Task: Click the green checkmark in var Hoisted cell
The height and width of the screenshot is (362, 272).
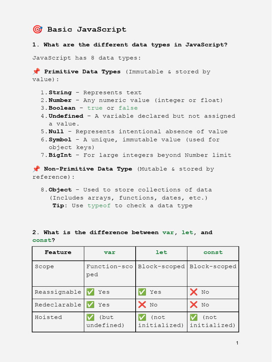Action: pyautogui.click(x=90, y=317)
